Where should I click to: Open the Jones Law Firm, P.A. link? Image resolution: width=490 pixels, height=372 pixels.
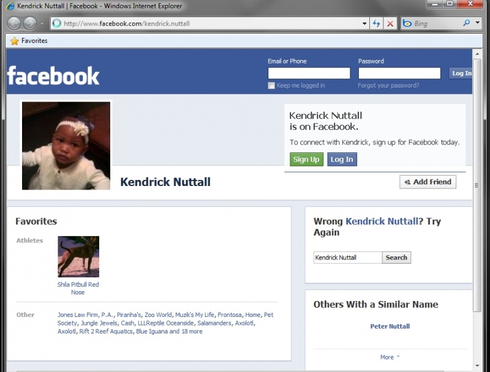pyautogui.click(x=85, y=315)
